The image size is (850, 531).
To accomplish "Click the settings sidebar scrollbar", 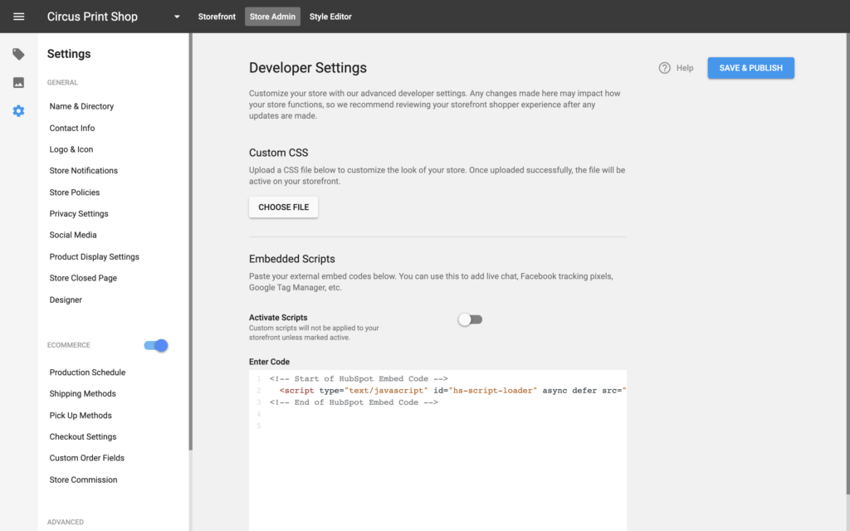I will [x=190, y=241].
